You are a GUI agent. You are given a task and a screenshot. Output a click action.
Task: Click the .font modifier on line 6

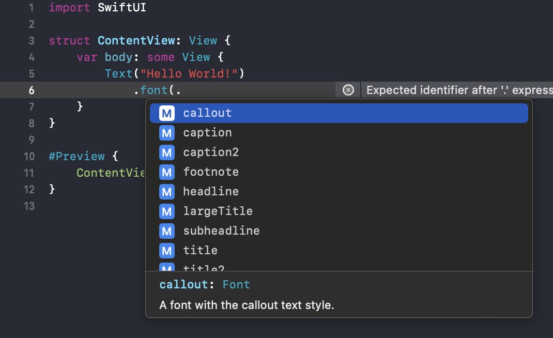point(150,90)
